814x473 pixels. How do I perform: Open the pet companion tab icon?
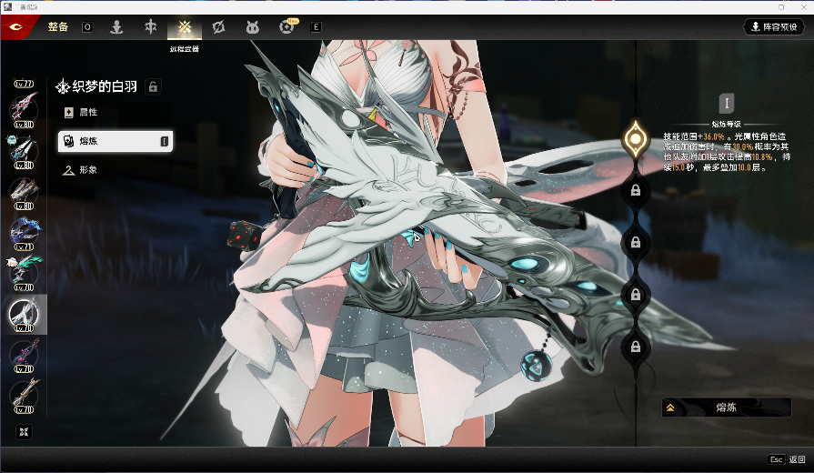click(252, 26)
